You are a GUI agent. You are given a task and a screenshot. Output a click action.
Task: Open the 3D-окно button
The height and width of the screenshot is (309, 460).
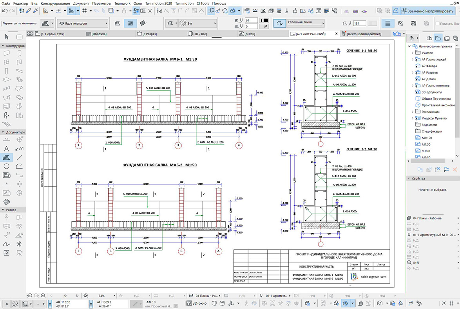pyautogui.click(x=197, y=304)
